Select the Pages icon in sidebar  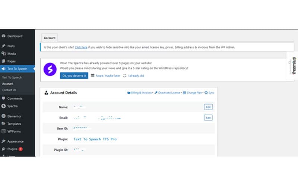[3, 61]
